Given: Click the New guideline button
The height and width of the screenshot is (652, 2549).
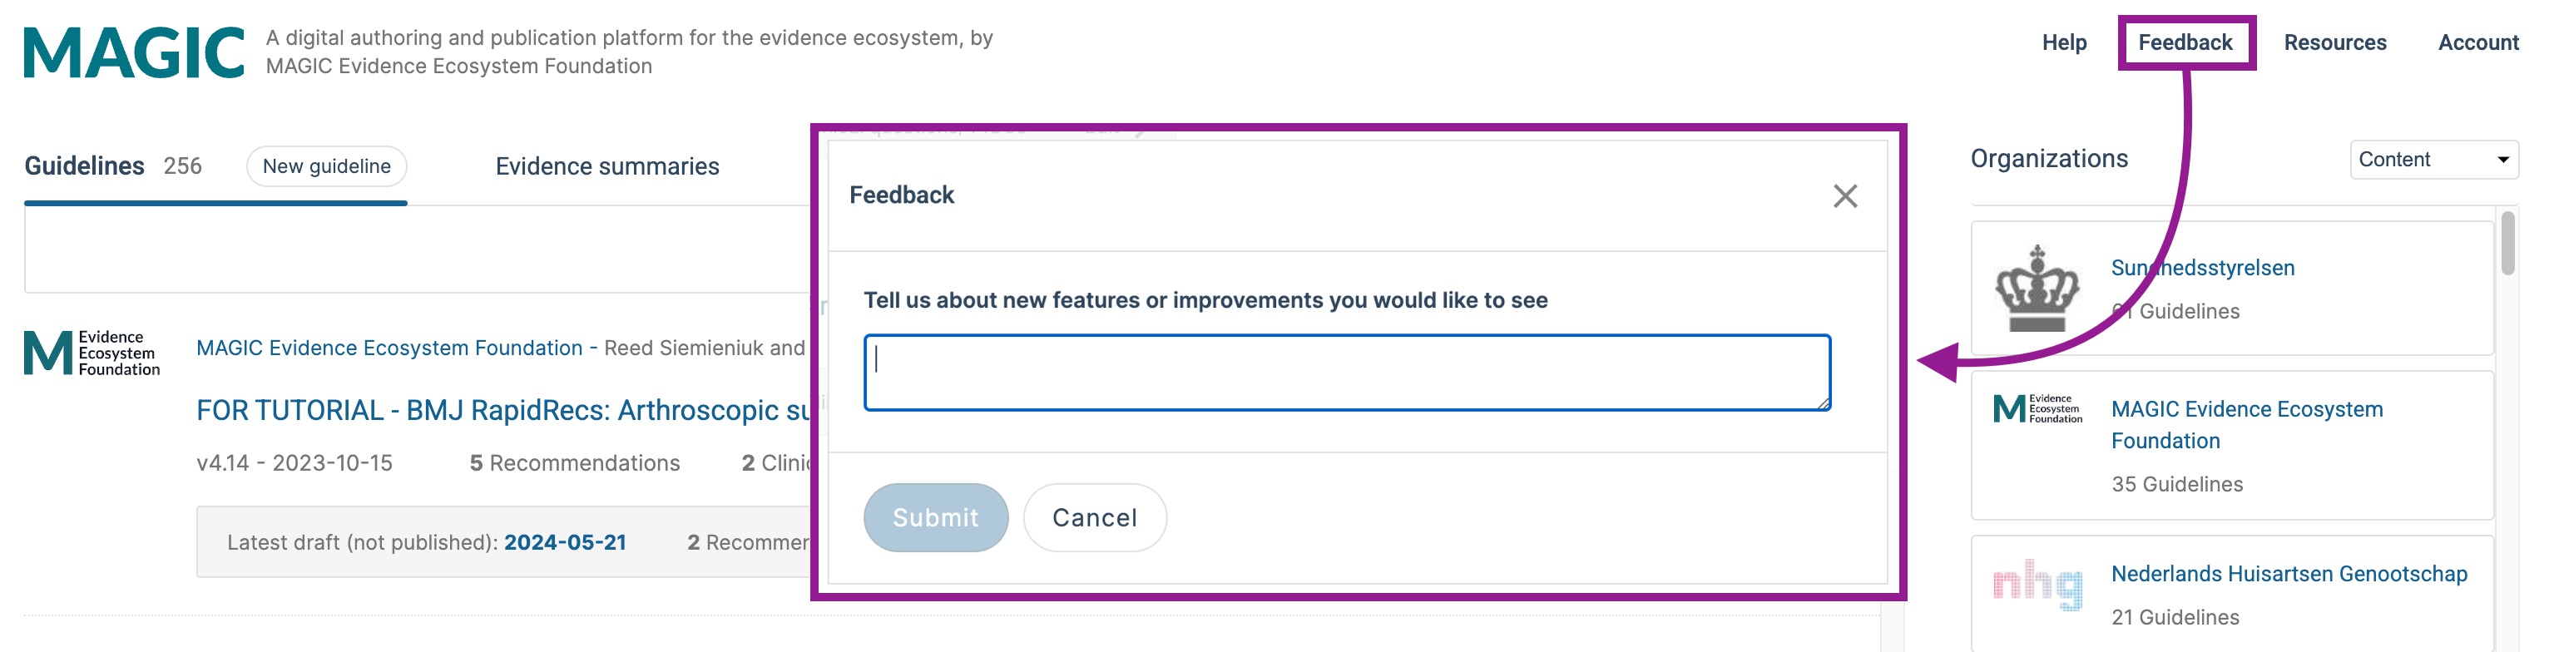Looking at the screenshot, I should [327, 166].
